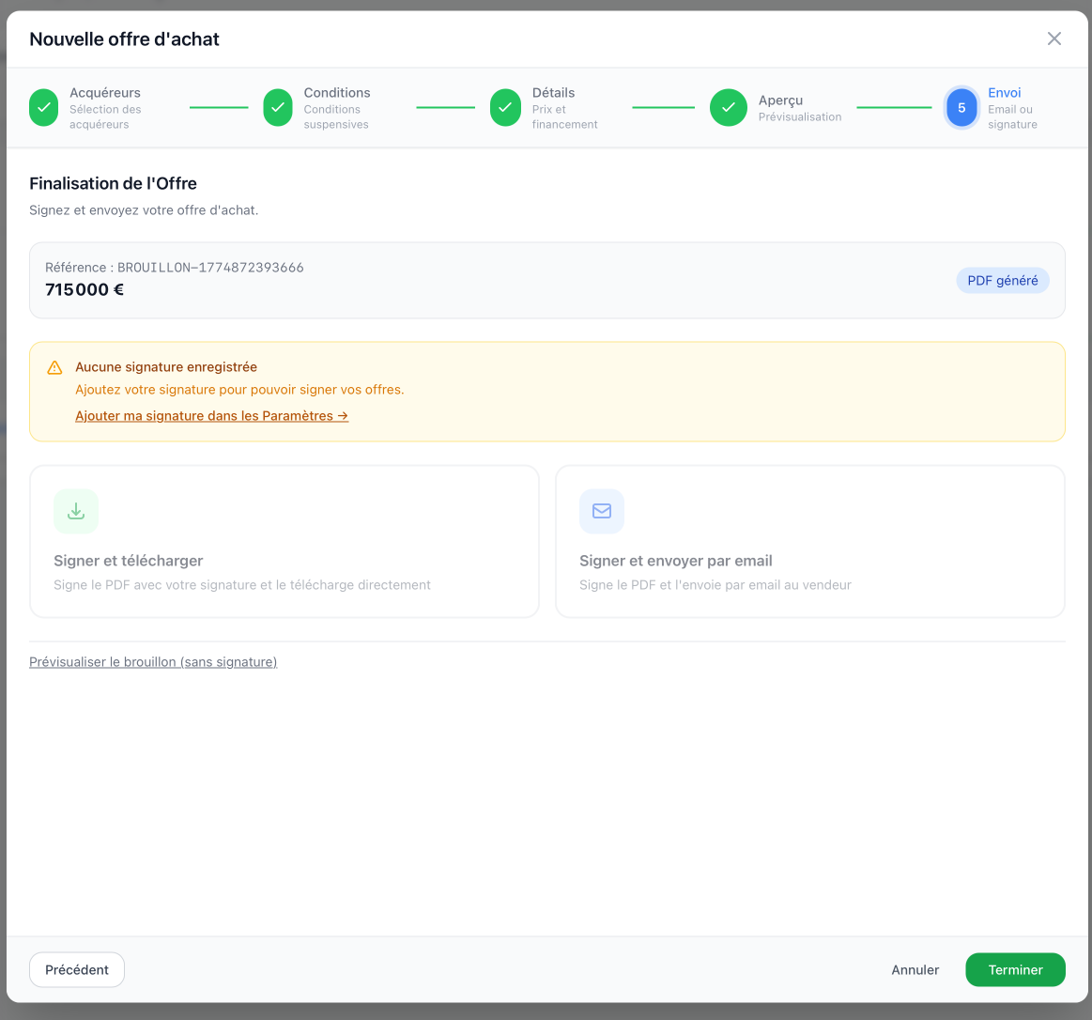Click the Acquéreurs step green checkmark

(44, 107)
